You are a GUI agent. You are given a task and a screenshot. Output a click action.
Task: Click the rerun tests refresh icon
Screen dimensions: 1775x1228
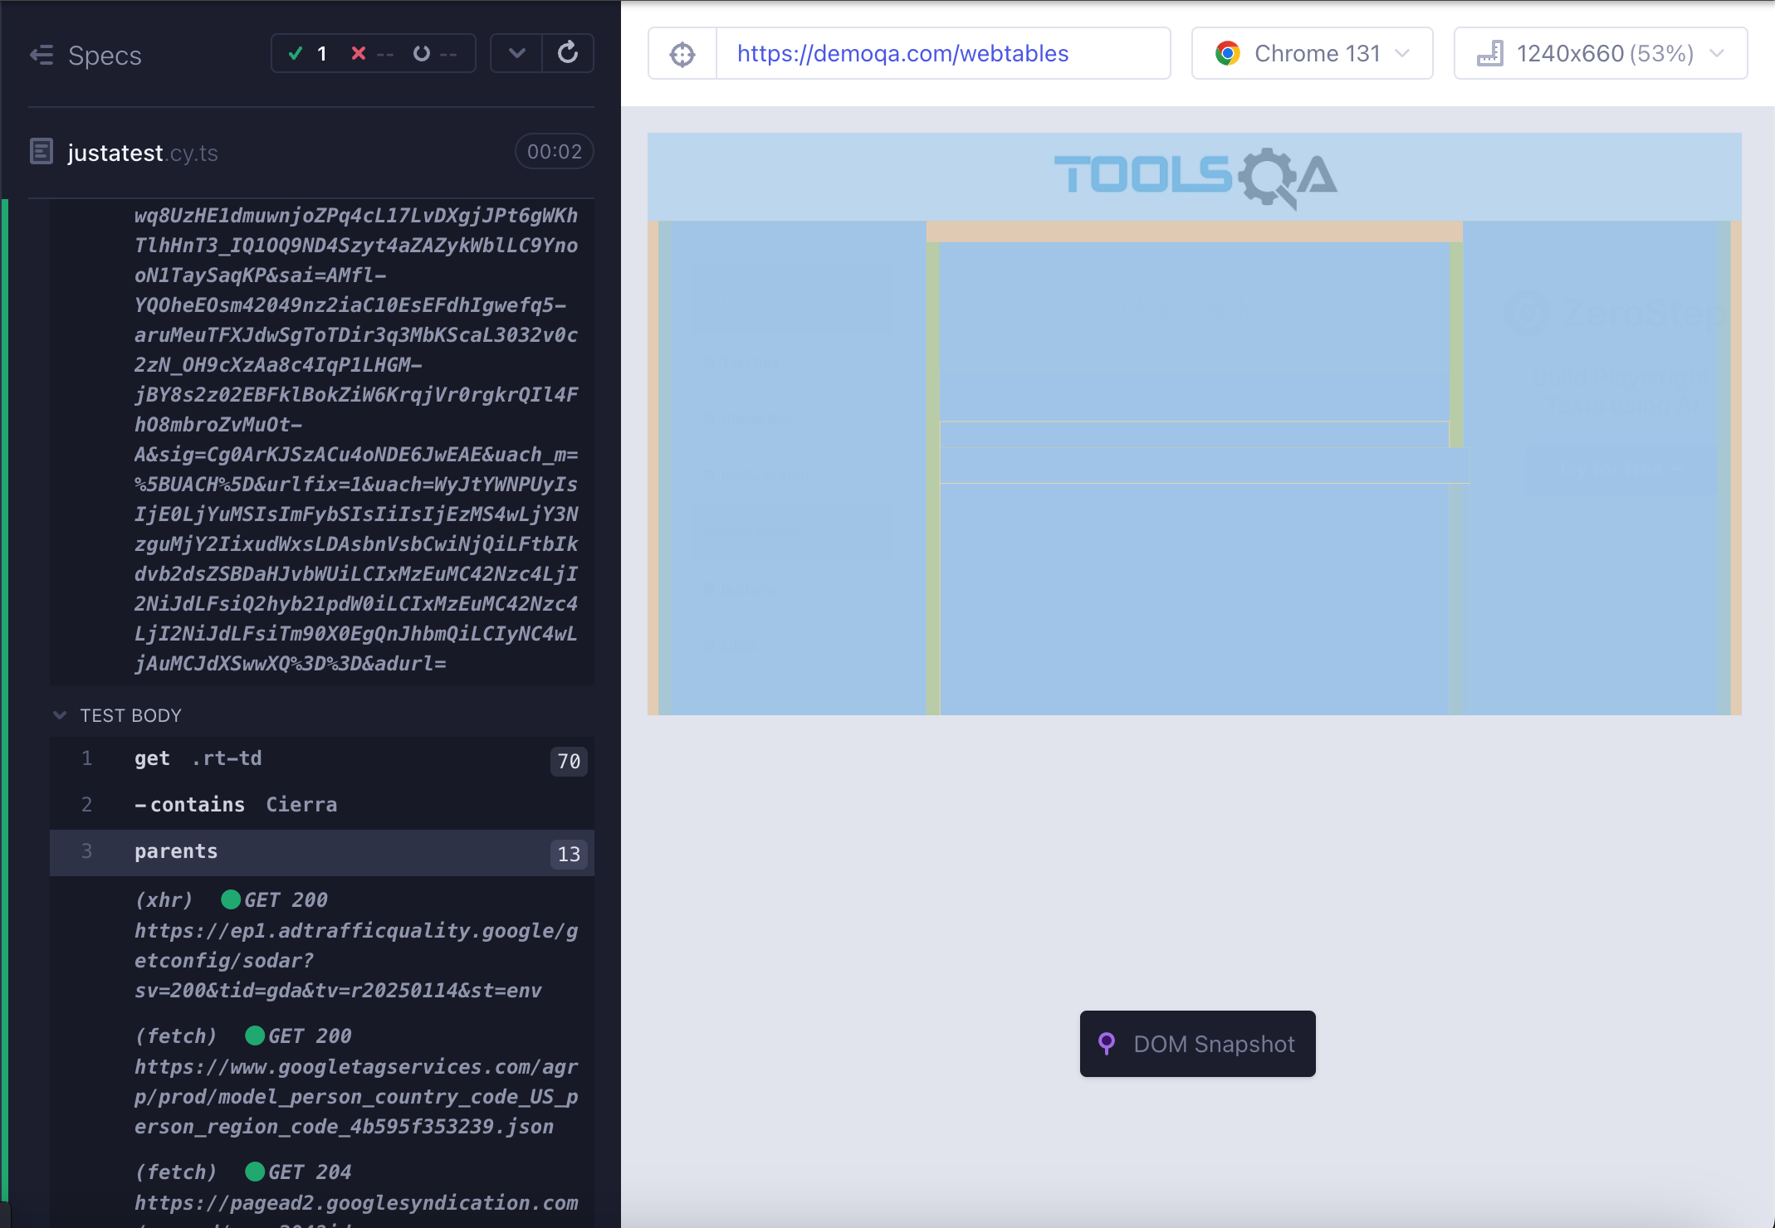point(568,53)
